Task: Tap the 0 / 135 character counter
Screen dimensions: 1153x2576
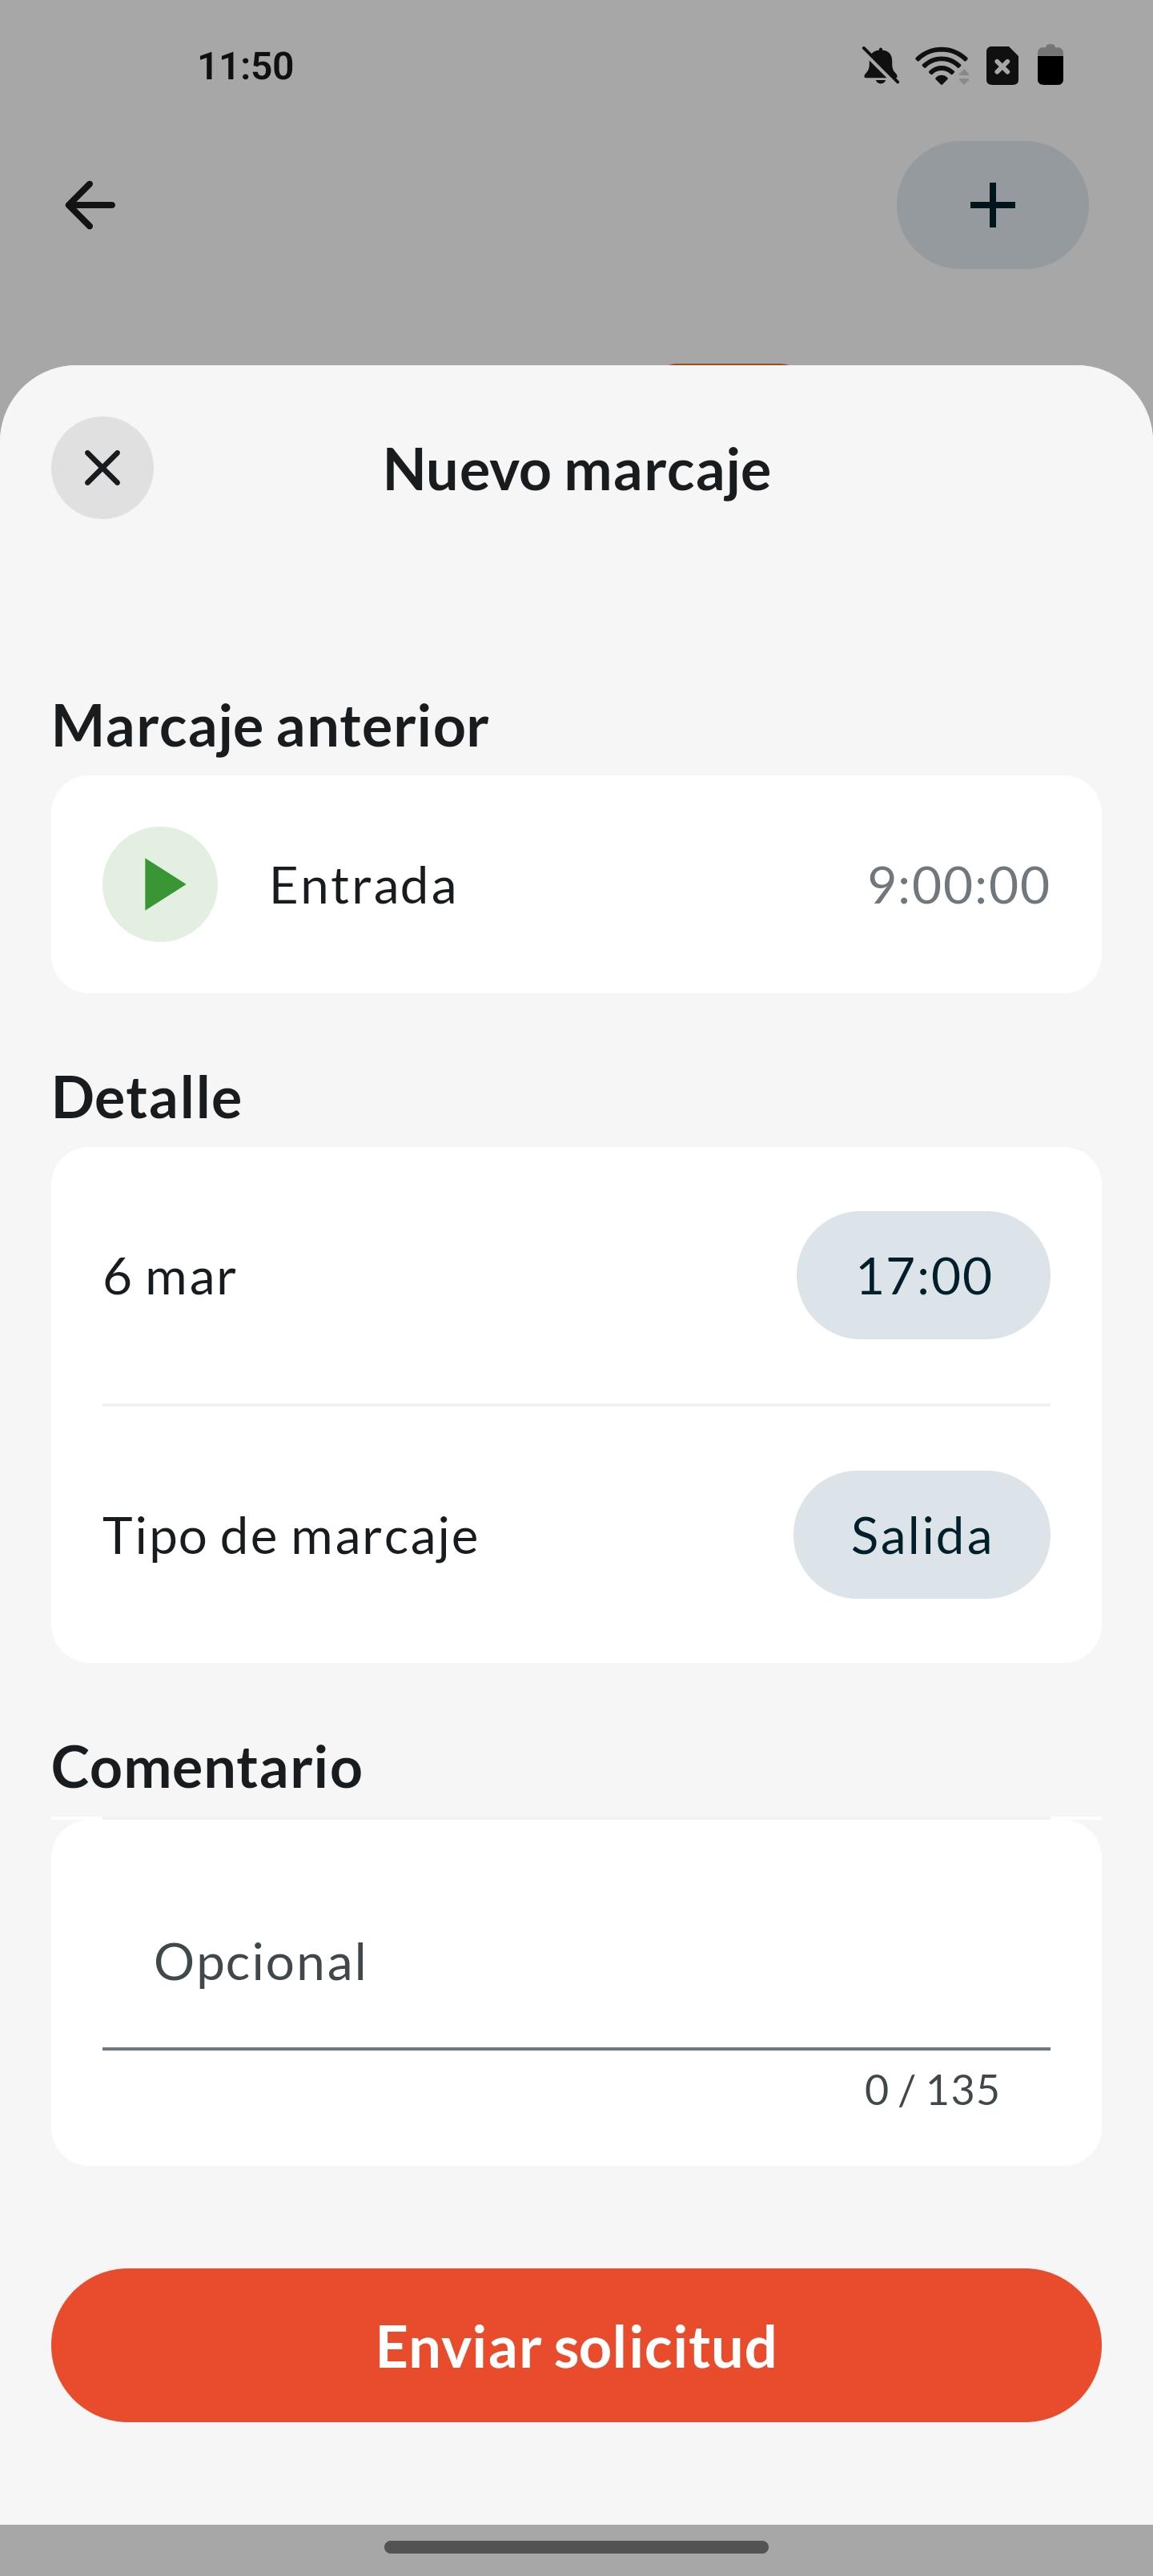Action: tap(931, 2090)
